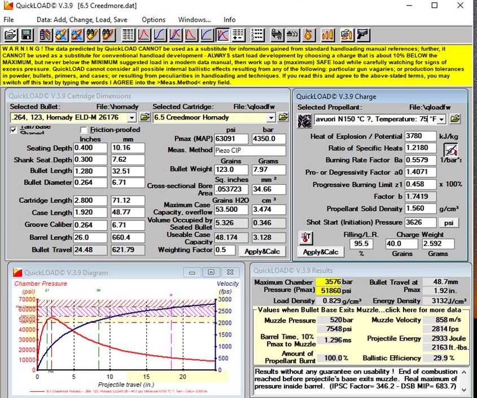
Task: Minimize the Diagram sub-window
Action: click(x=192, y=272)
